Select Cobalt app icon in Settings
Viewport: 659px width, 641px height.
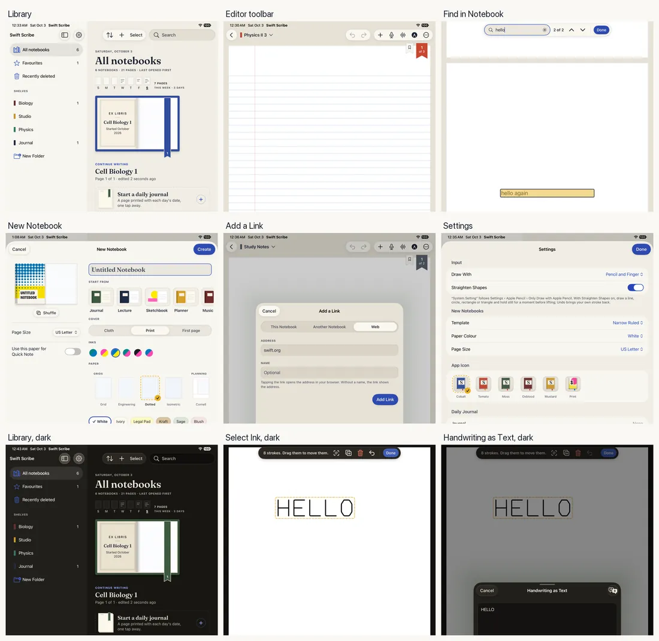pos(461,386)
